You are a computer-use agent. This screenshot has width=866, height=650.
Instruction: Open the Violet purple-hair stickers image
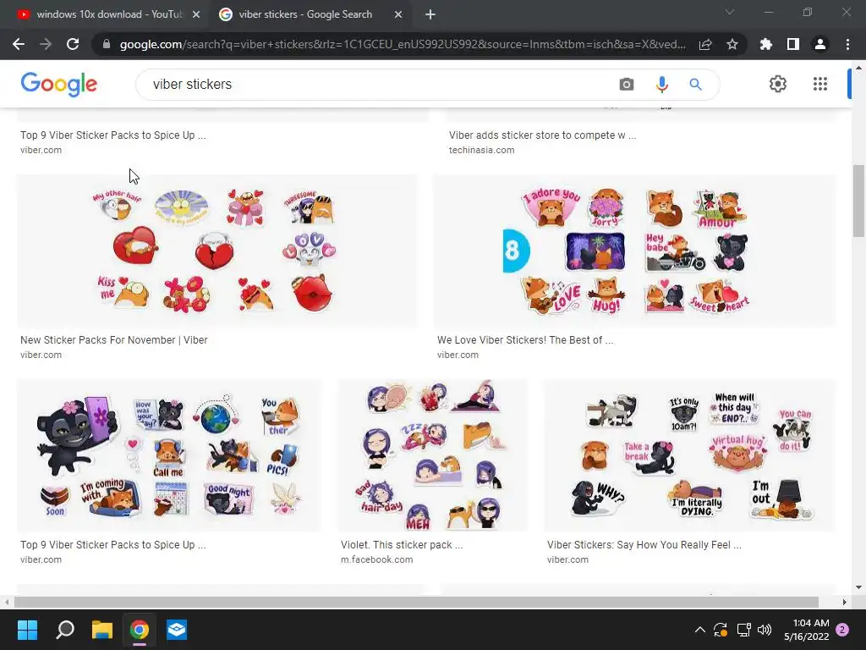coord(433,455)
